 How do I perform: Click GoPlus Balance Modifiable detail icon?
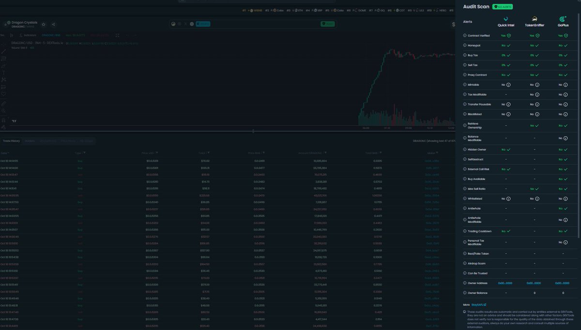click(566, 138)
